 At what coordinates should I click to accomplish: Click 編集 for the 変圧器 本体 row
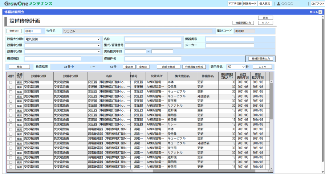tap(19, 82)
